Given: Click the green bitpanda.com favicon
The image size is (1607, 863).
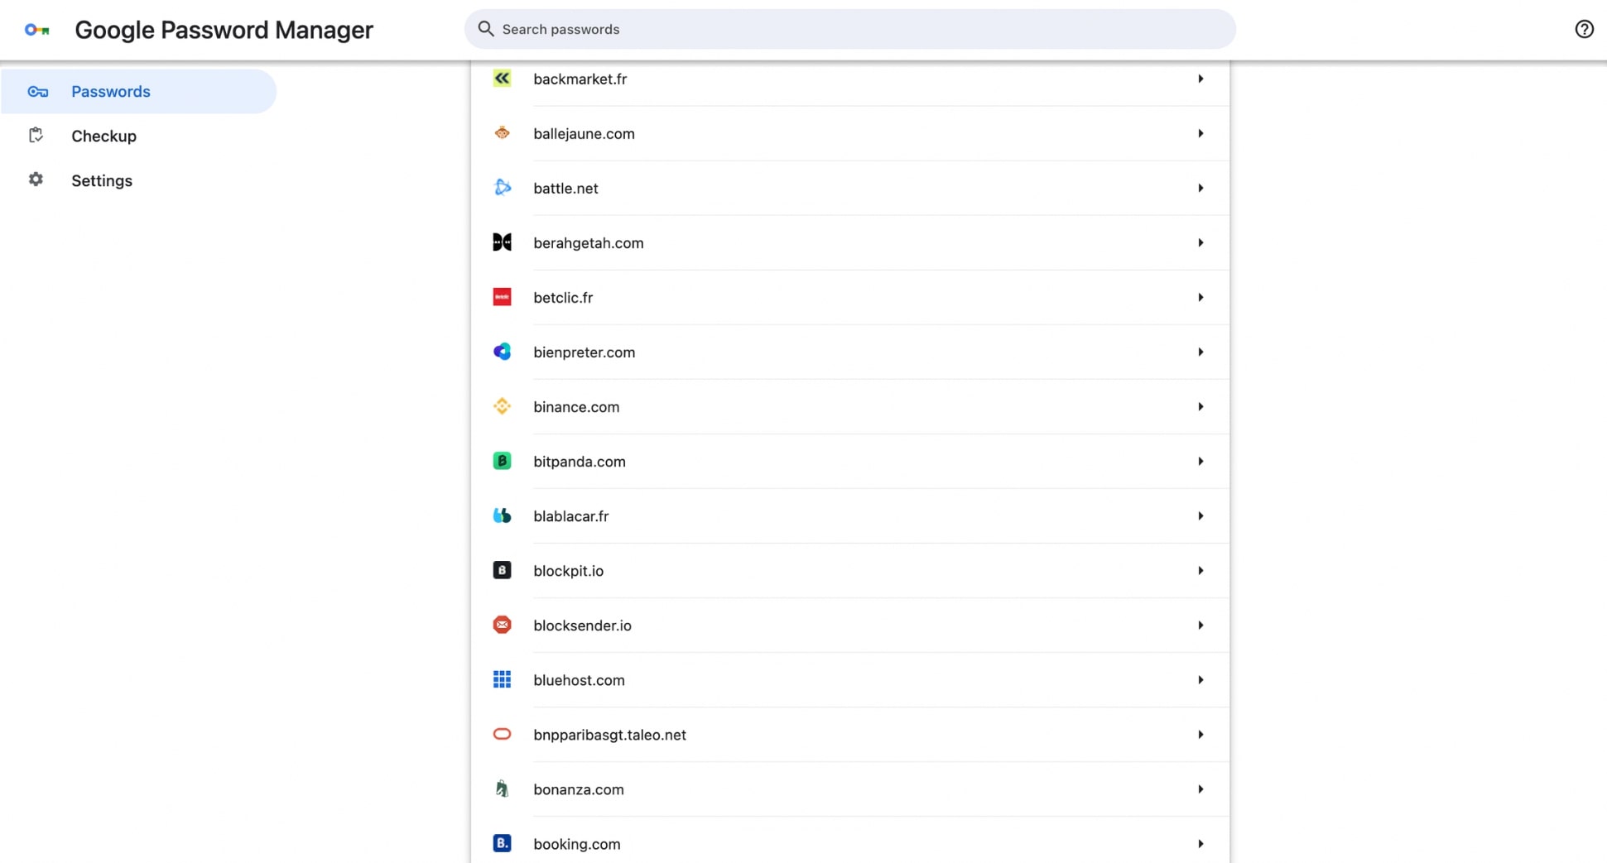Looking at the screenshot, I should 502,461.
